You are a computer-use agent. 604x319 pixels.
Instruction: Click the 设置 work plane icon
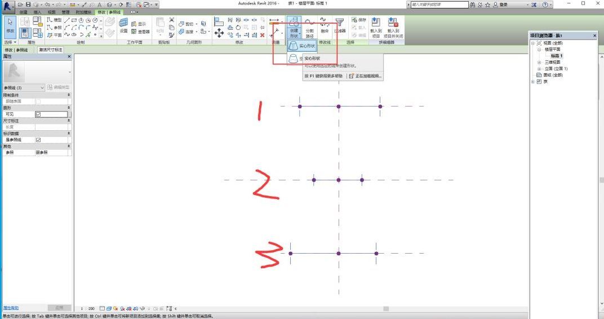123,25
